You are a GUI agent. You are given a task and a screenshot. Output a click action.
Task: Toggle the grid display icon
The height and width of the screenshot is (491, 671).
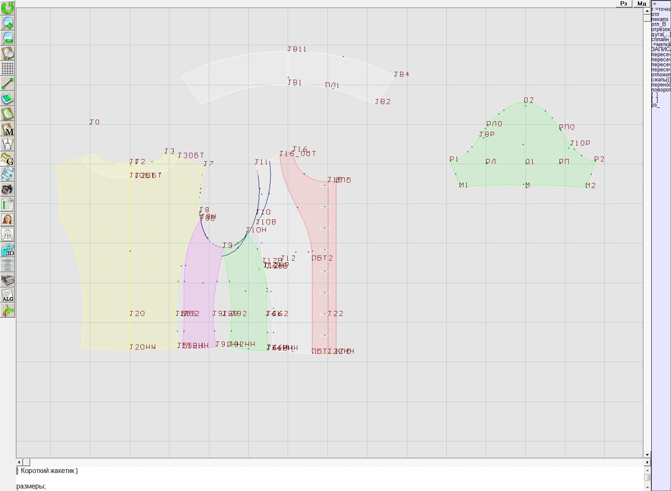pos(8,68)
